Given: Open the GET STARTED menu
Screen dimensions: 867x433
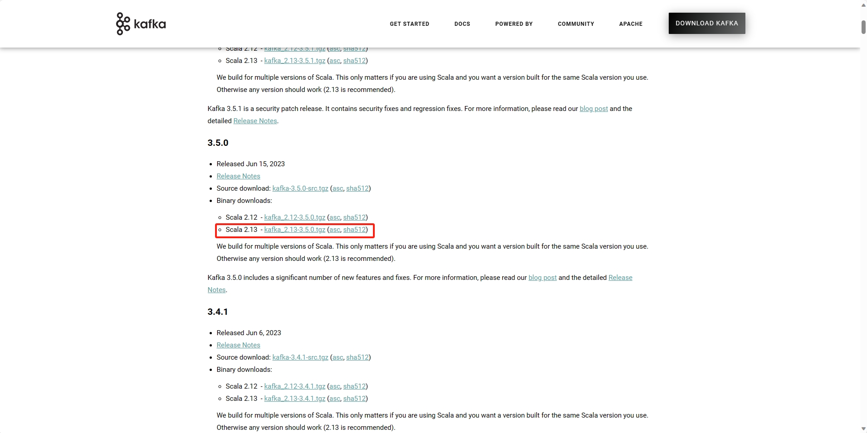Looking at the screenshot, I should (x=409, y=24).
